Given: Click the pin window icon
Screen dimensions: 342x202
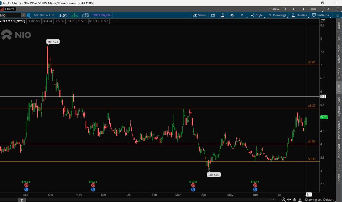Looking at the screenshot, I should 328,9.
